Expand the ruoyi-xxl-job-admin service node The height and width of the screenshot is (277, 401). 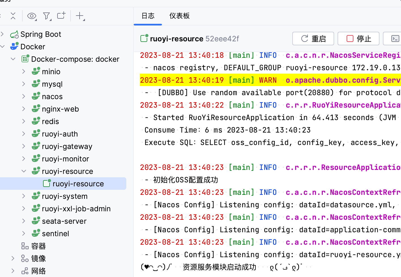24,208
